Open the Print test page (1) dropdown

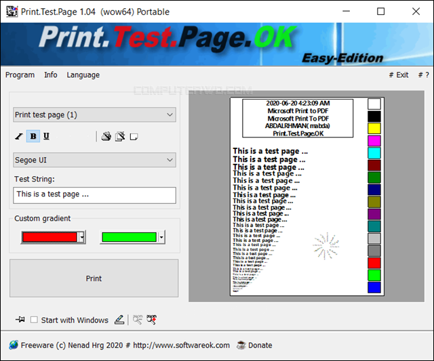94,114
